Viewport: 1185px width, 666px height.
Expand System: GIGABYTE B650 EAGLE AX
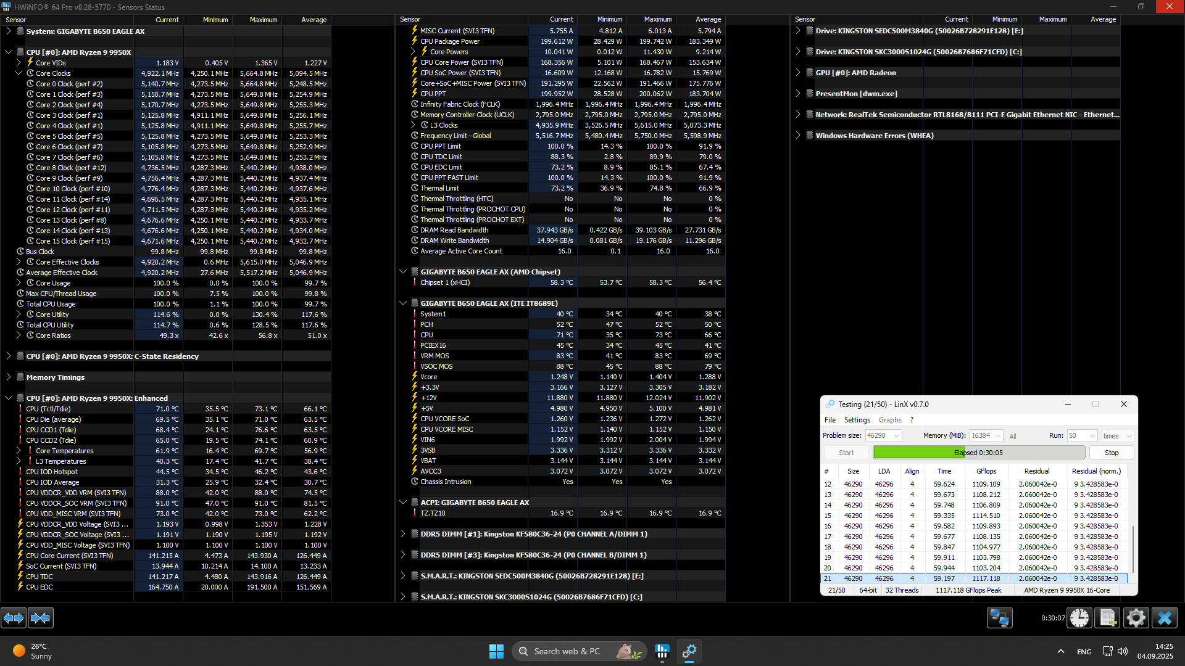pos(9,31)
